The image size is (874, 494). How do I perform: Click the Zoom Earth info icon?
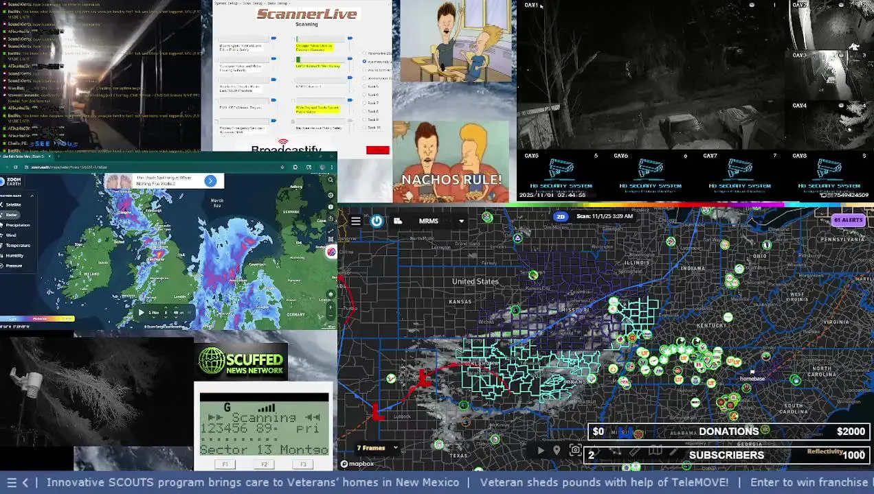tap(330, 207)
